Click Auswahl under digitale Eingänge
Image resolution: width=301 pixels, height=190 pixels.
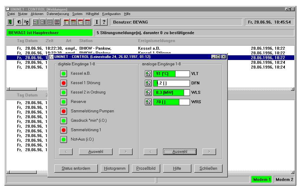96,151
